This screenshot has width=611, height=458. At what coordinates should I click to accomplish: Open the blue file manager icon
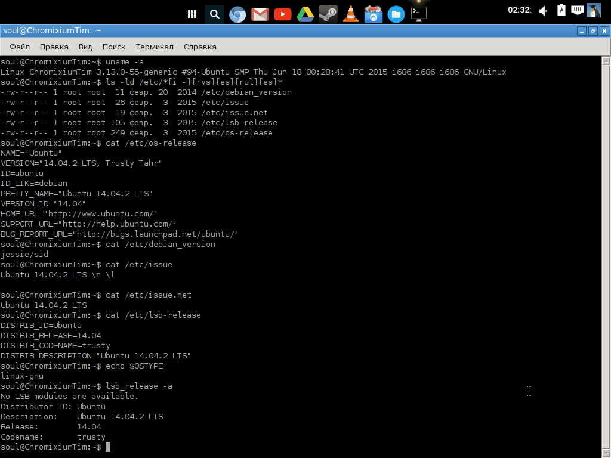396,15
